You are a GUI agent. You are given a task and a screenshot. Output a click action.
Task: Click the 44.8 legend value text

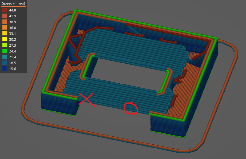tap(12, 10)
